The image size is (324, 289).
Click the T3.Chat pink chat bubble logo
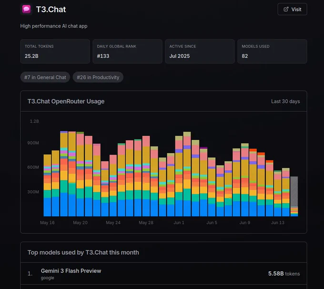pyautogui.click(x=27, y=10)
